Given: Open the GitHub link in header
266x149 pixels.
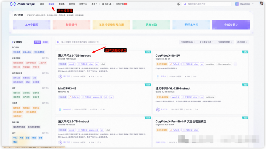Looking at the screenshot, I should [x=107, y=4].
